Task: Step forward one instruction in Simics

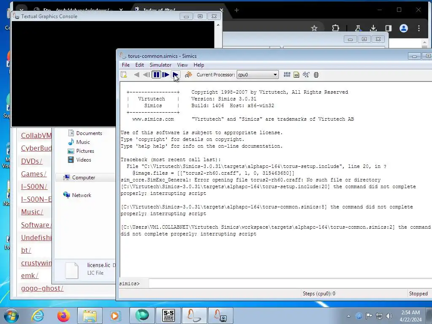Action: [165, 75]
